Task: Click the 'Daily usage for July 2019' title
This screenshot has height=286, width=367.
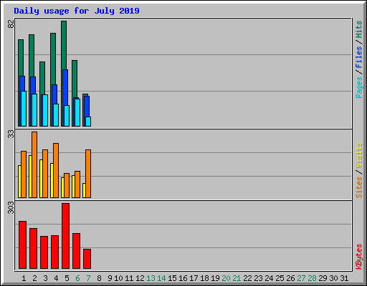Action: click(77, 11)
